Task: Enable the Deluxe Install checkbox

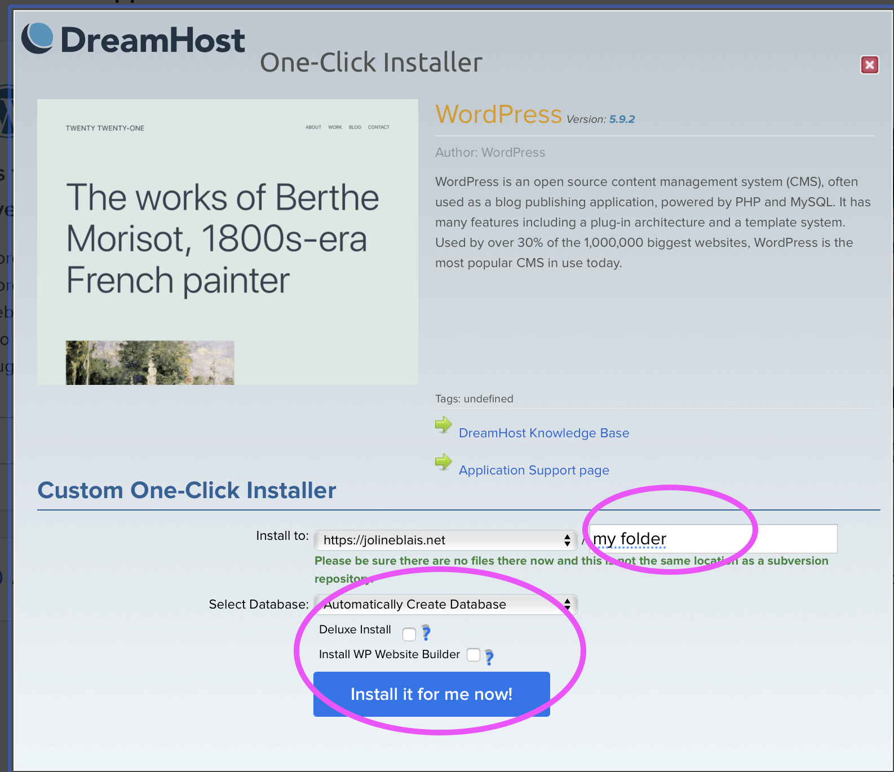Action: pos(409,634)
